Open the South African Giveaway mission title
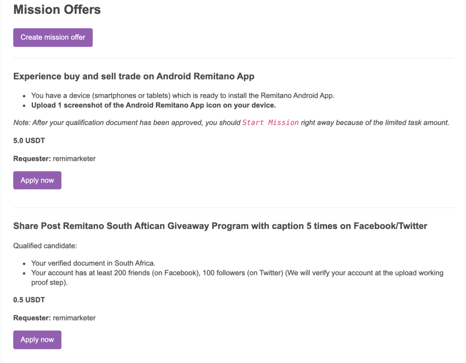The image size is (466, 363). (x=220, y=226)
